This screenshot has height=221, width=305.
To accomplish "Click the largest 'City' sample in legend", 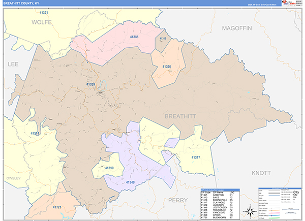I will pyautogui.click(x=296, y=192).
